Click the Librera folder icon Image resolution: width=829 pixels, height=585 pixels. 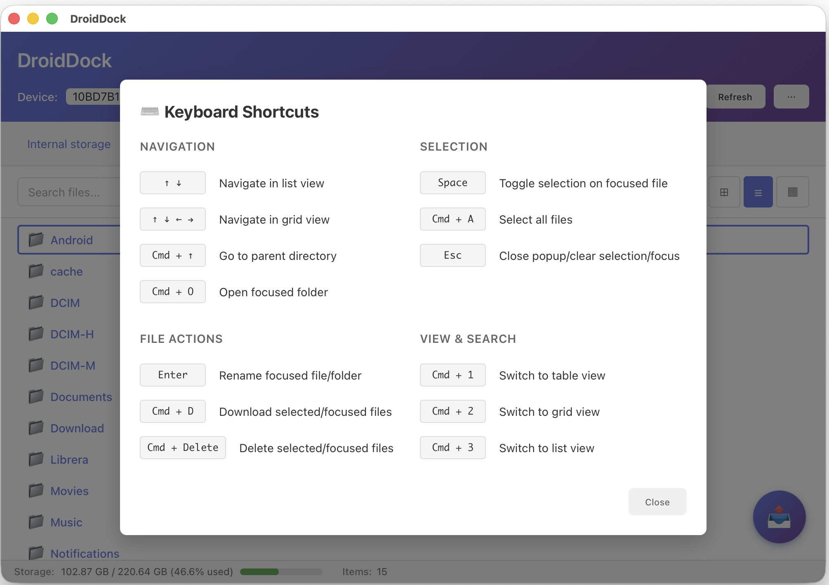(36, 459)
